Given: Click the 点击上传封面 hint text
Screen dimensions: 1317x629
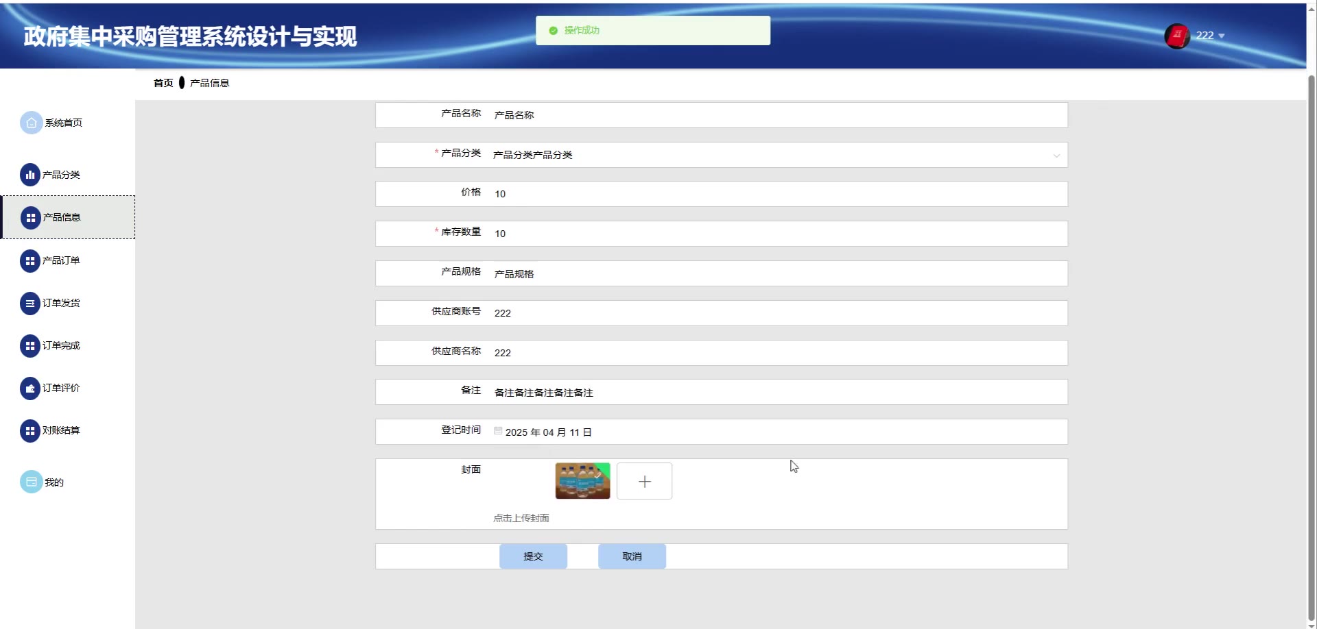Looking at the screenshot, I should coord(521,518).
